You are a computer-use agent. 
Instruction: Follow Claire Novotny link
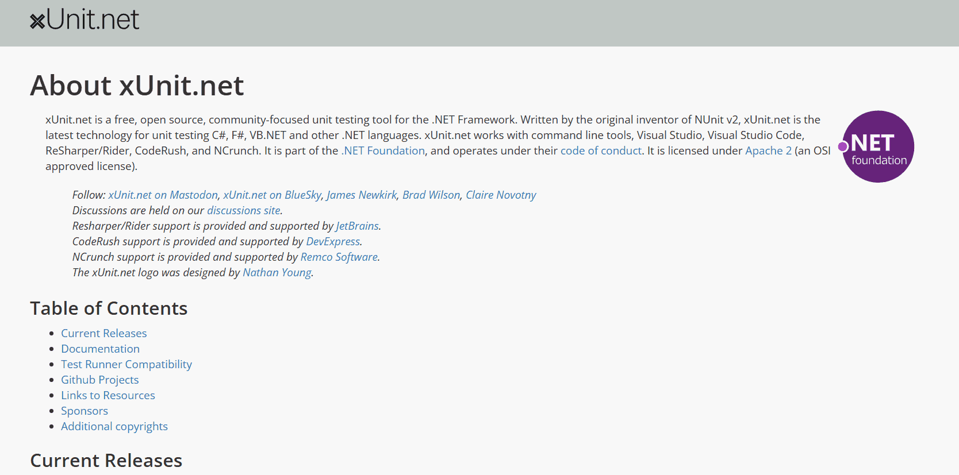click(x=501, y=195)
